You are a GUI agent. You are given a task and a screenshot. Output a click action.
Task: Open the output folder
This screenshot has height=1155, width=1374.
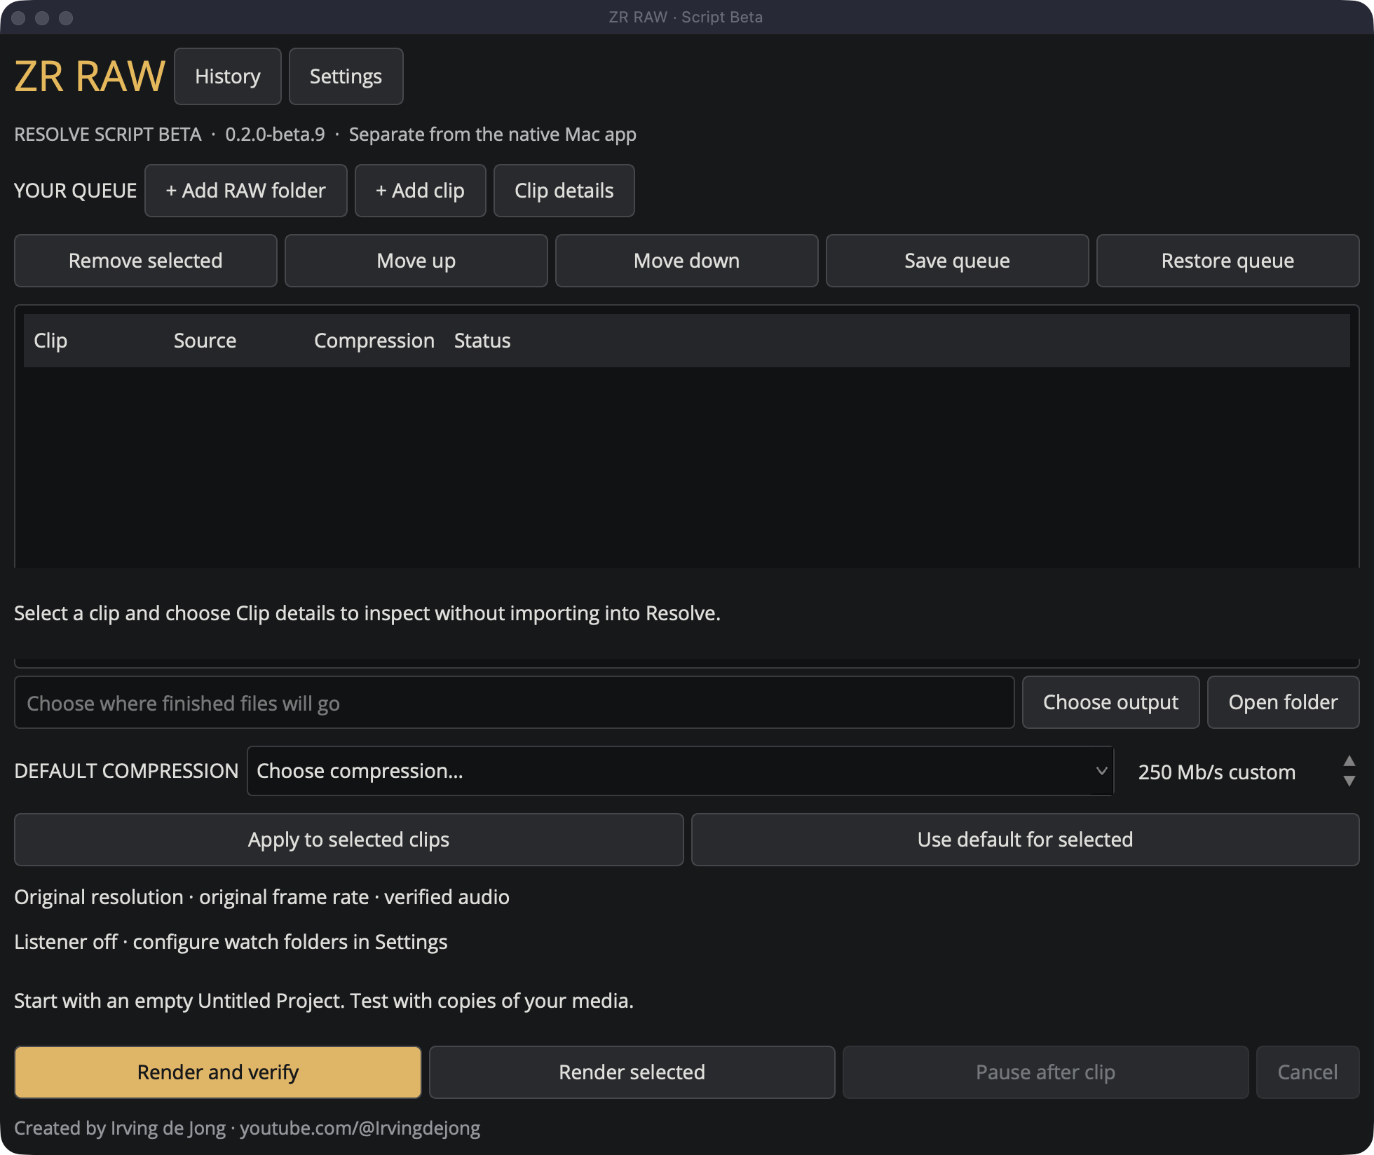pyautogui.click(x=1283, y=702)
